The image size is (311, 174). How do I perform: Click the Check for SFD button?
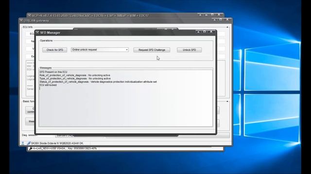point(54,50)
